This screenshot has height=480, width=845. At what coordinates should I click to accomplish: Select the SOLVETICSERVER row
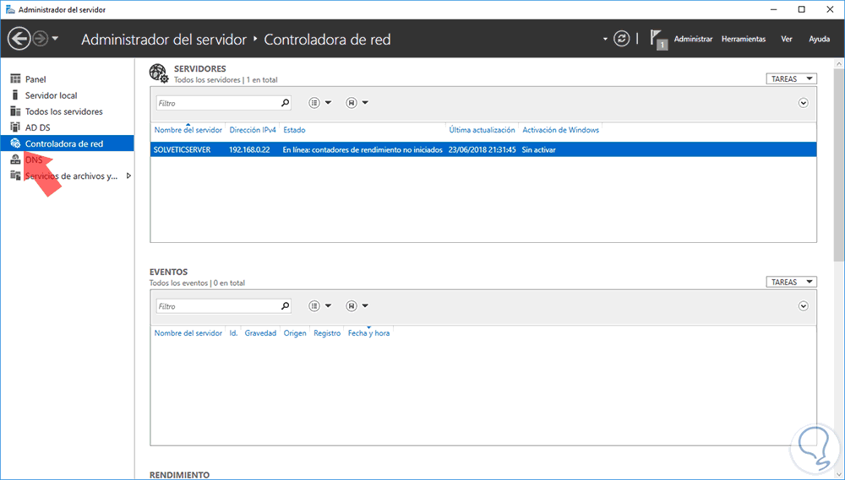coord(482,149)
